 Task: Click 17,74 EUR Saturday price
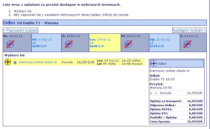click(157, 46)
